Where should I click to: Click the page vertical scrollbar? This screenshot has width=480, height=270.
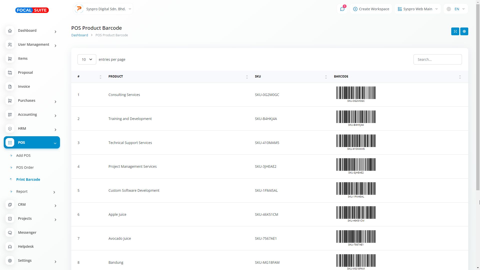(x=478, y=100)
